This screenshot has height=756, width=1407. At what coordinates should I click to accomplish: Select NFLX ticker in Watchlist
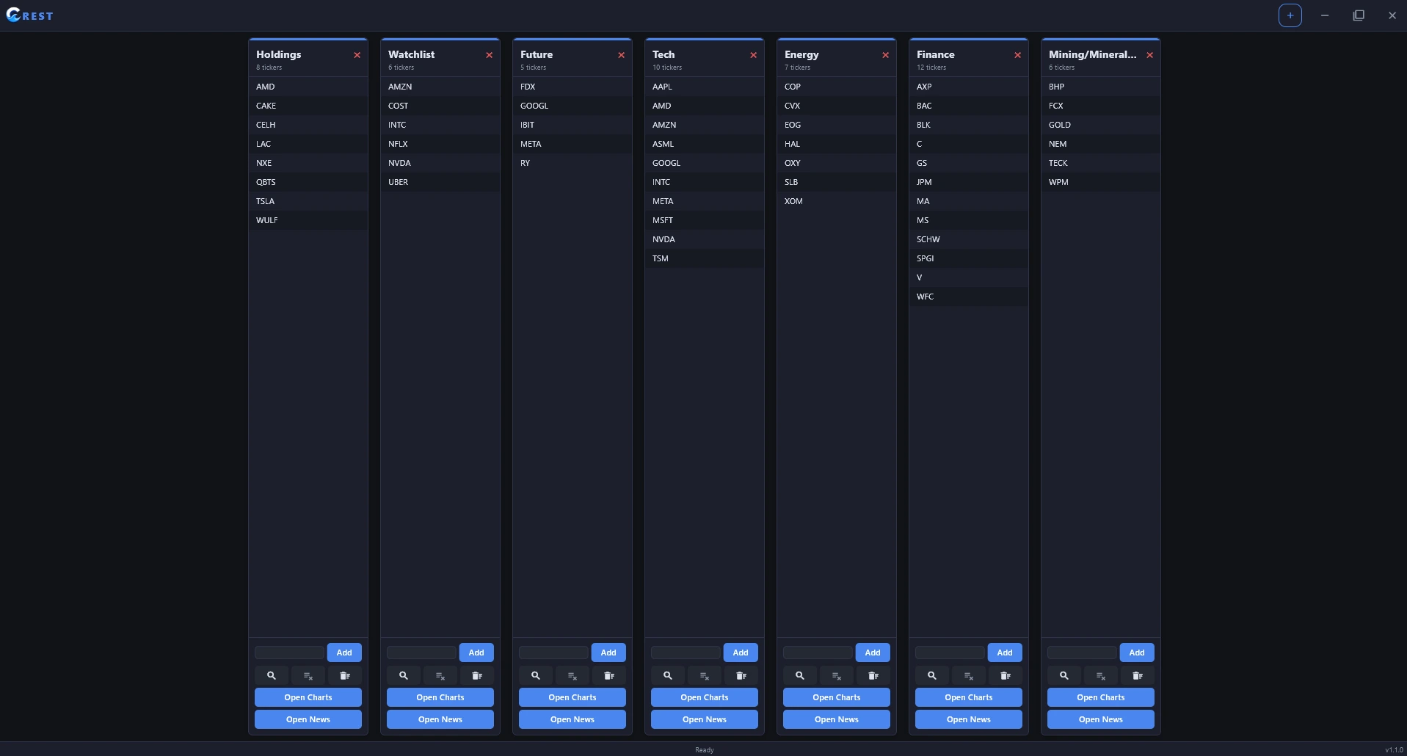(440, 144)
